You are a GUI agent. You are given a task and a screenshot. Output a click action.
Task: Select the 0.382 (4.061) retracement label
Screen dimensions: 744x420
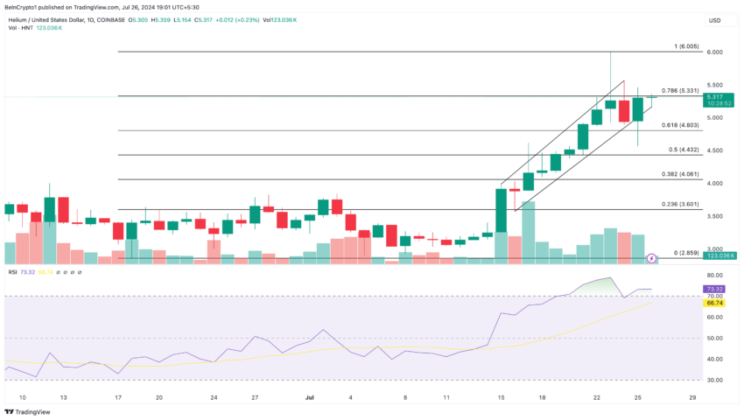(x=680, y=174)
